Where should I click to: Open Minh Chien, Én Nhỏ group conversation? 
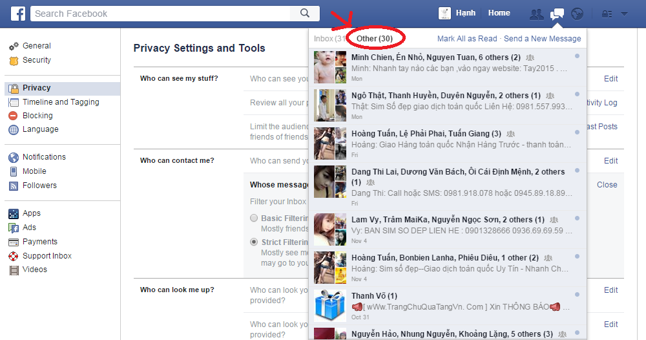click(x=448, y=67)
